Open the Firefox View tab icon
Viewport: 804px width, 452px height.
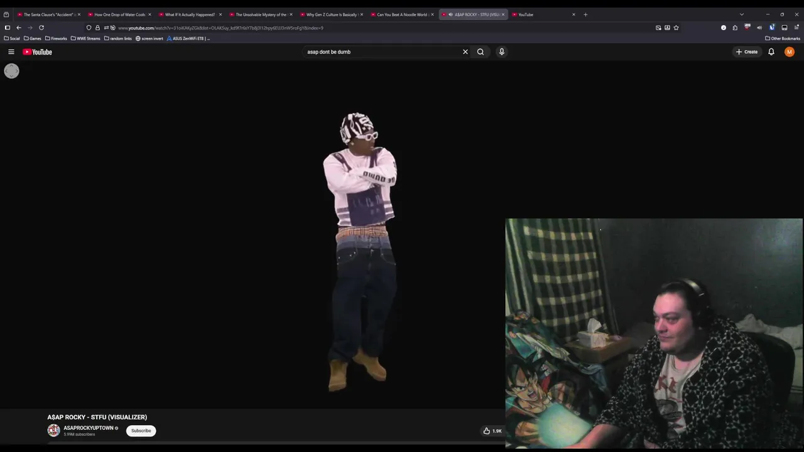6,14
